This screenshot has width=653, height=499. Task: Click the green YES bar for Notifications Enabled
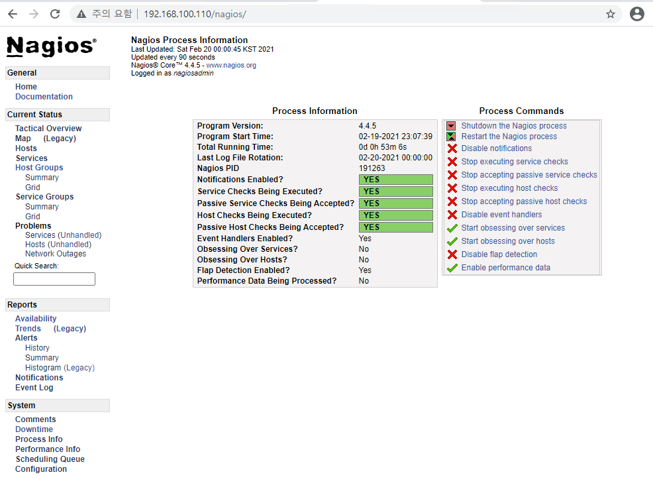[x=395, y=180]
